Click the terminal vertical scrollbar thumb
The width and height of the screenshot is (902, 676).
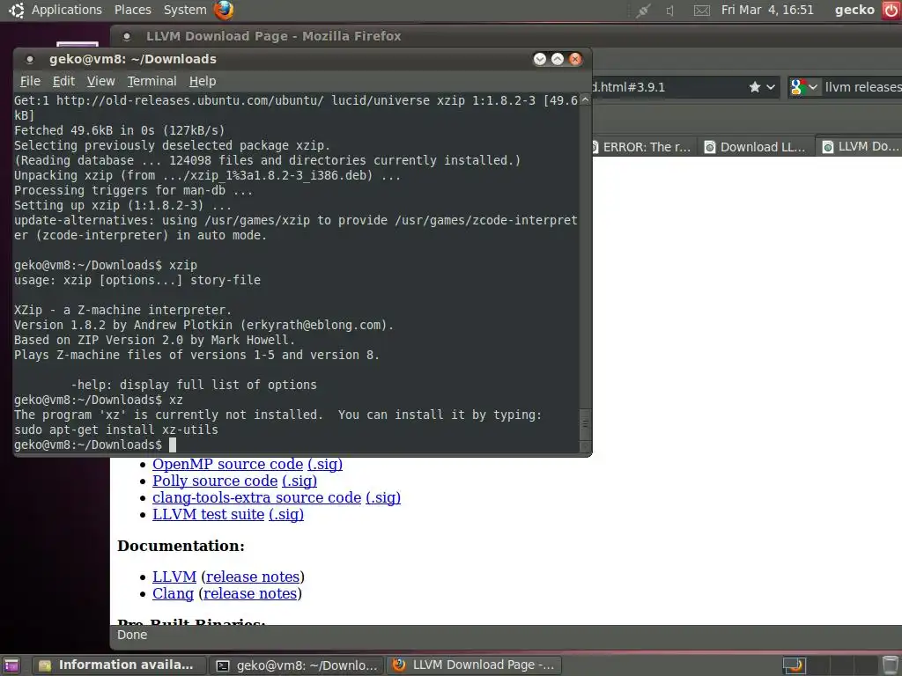tap(585, 424)
